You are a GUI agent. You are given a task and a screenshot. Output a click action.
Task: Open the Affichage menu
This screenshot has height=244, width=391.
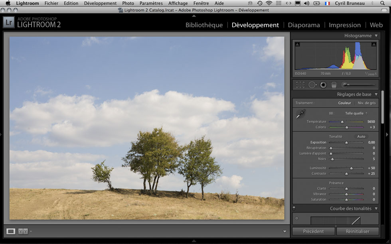click(178, 3)
